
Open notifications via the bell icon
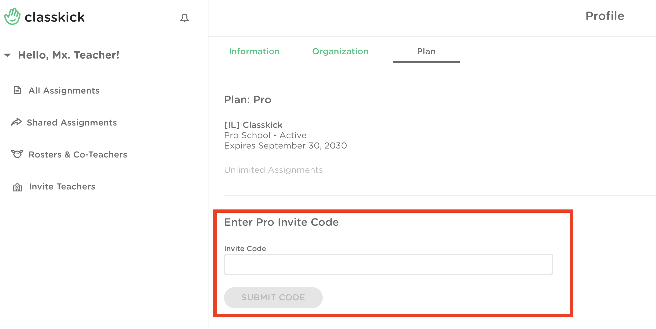pos(184,18)
